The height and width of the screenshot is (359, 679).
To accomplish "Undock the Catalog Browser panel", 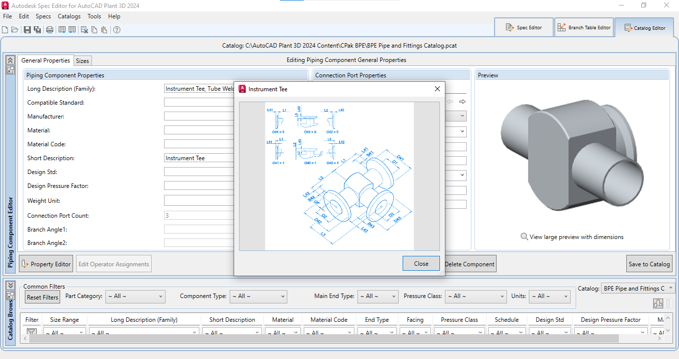I will pos(10,295).
